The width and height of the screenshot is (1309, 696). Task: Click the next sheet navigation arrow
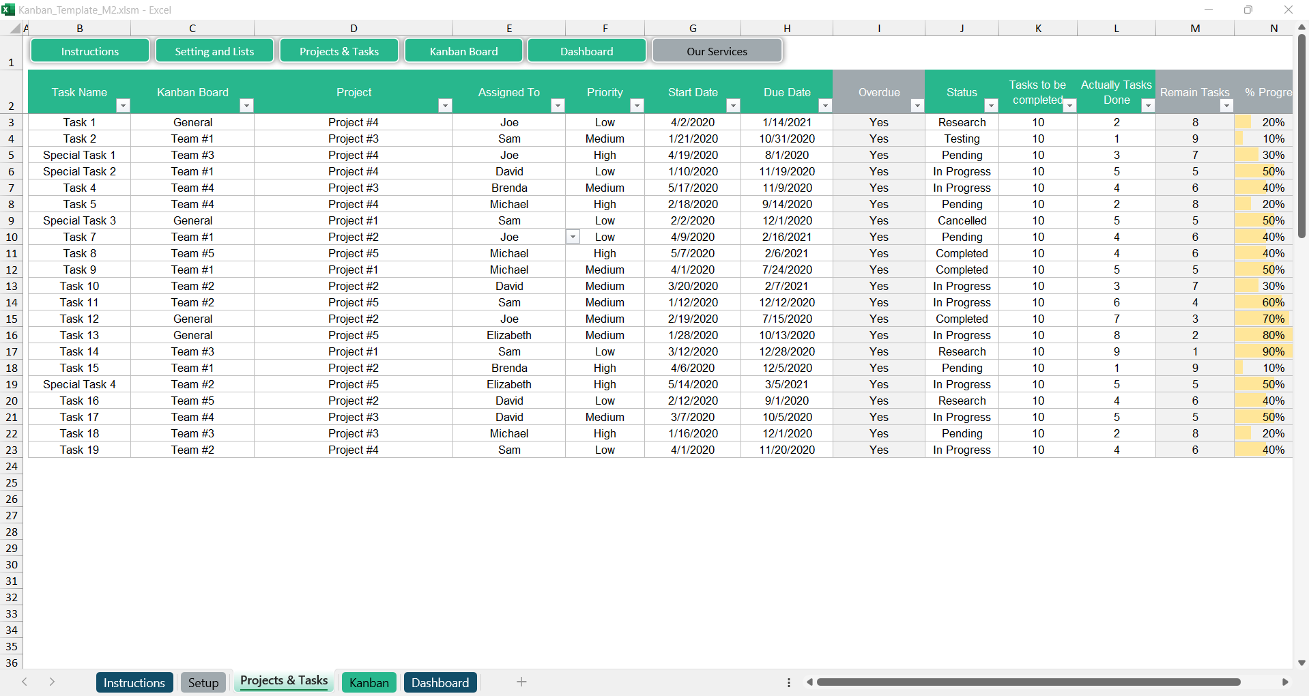pos(53,682)
